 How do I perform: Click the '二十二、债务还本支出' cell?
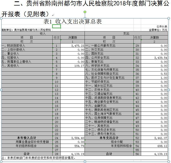pos(109,130)
